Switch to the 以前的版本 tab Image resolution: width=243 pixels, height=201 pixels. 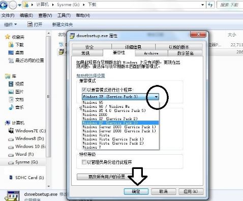179,47
